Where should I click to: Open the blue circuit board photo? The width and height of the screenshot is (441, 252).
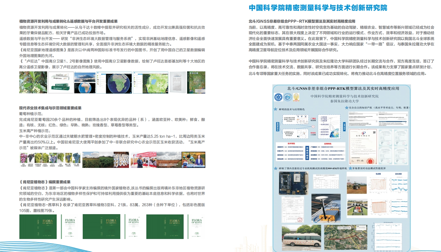click(x=294, y=183)
